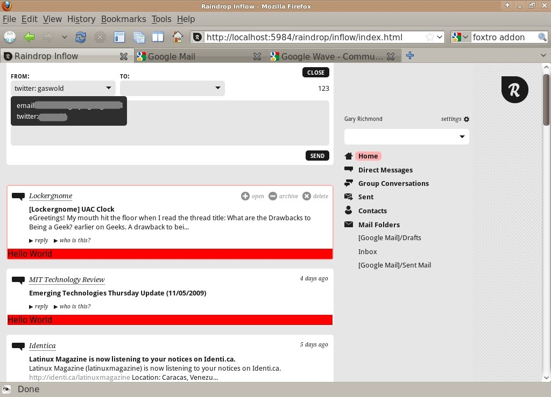The width and height of the screenshot is (551, 397).
Task: Click the vertical scrollbar thumb
Action: (546, 99)
